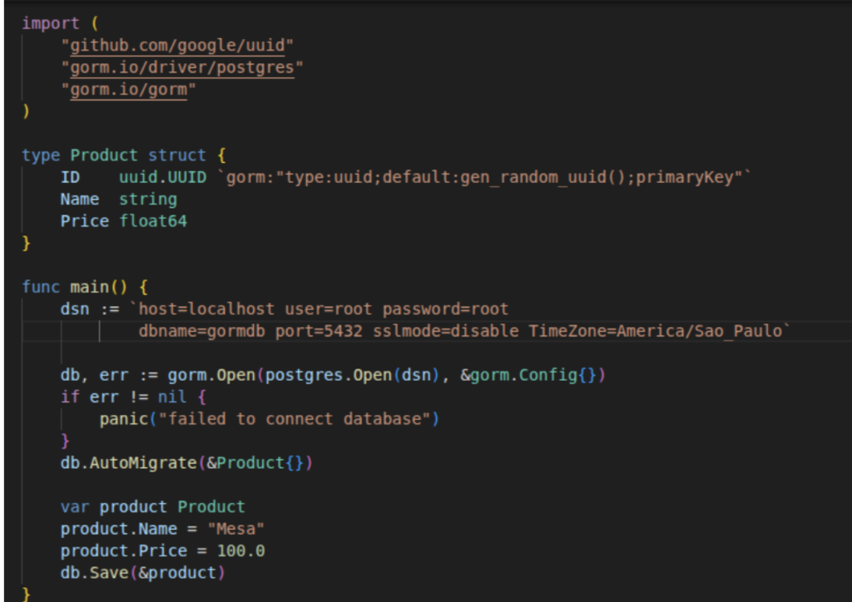Open the github.com/google/uuid import link
This screenshot has height=602, width=852.
click(177, 45)
